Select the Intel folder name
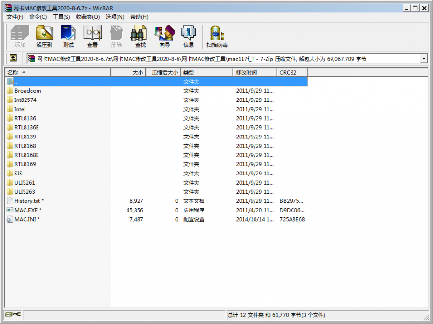The width and height of the screenshot is (433, 324). pyautogui.click(x=20, y=109)
